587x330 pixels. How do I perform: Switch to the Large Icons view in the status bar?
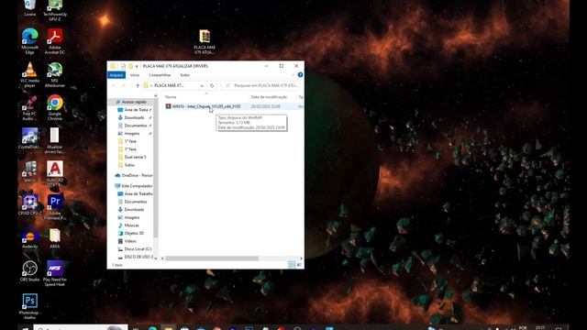[x=299, y=265]
